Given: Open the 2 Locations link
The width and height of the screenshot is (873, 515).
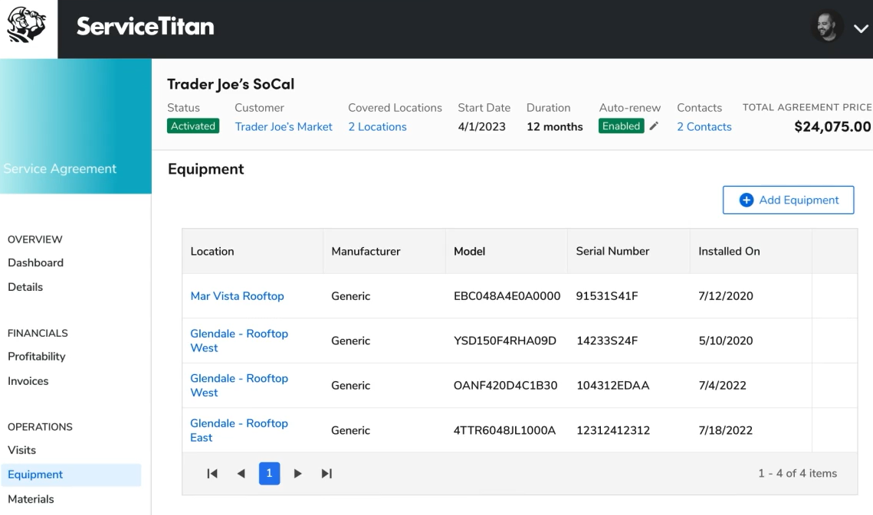Looking at the screenshot, I should 377,127.
